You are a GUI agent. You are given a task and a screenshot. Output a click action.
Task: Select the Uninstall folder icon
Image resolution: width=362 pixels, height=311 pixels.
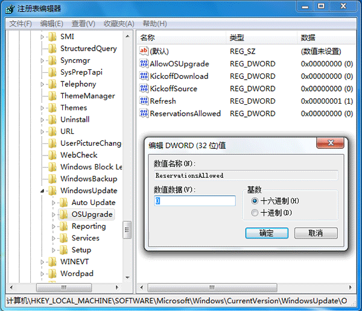[52, 119]
